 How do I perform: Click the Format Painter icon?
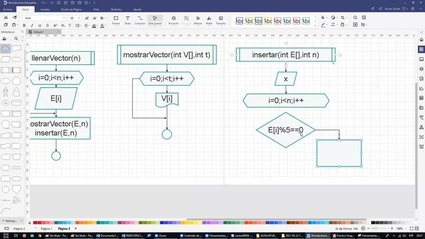tap(15, 18)
